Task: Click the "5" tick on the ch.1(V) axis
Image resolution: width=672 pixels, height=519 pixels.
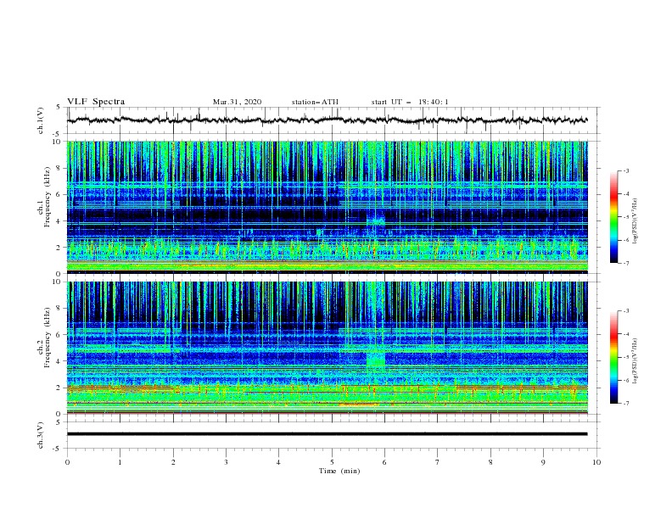Action: 60,107
